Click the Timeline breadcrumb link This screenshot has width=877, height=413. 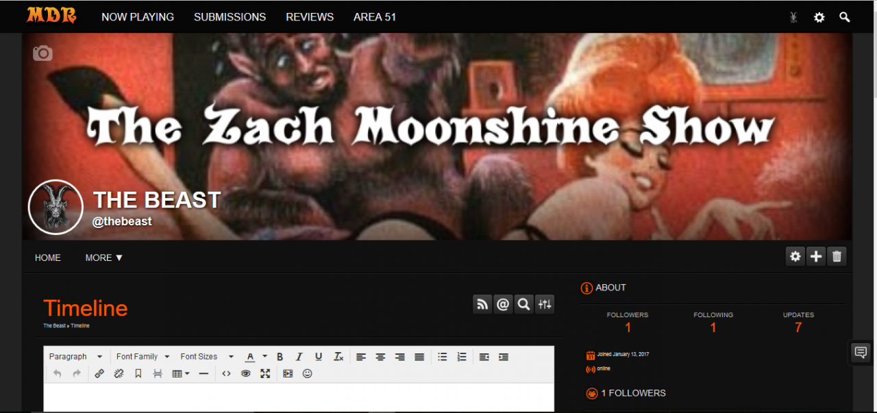(x=80, y=326)
